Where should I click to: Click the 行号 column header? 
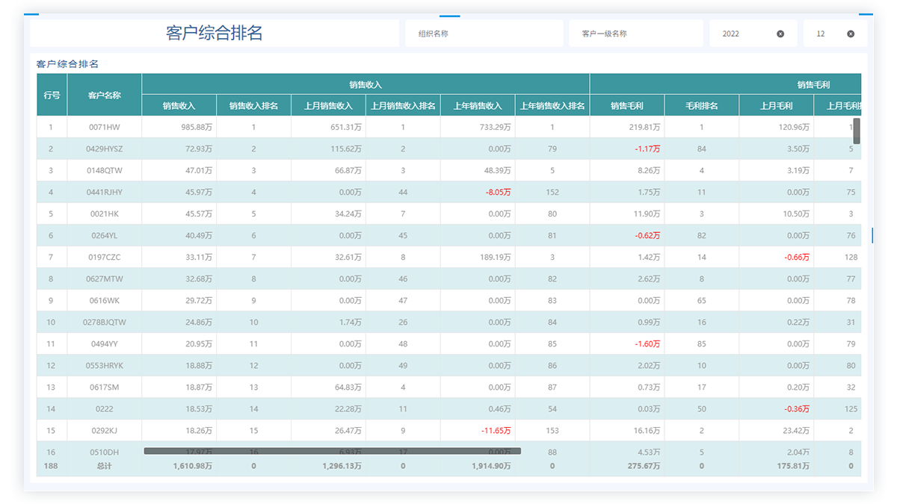pos(52,96)
